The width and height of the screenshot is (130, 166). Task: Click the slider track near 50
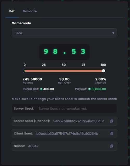pos(64,71)
